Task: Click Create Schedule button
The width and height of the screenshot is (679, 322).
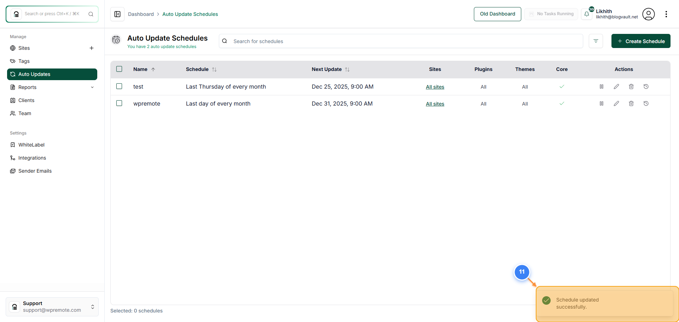Action: coord(641,41)
